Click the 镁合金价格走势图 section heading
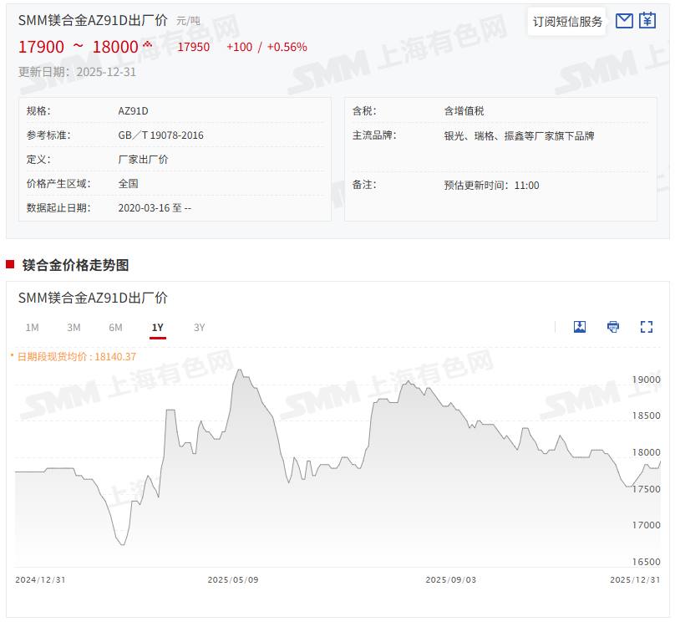The width and height of the screenshot is (675, 622). 75,265
